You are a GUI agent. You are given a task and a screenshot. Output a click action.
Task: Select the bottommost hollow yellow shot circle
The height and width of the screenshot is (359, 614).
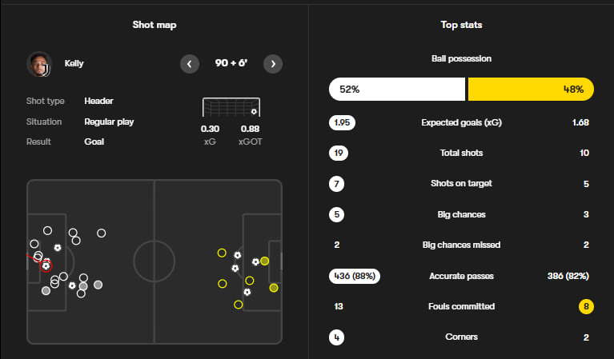[x=238, y=305]
